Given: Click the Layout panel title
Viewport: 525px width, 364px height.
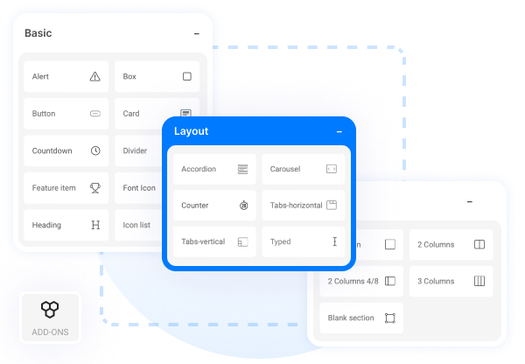Looking at the screenshot, I should pyautogui.click(x=191, y=131).
